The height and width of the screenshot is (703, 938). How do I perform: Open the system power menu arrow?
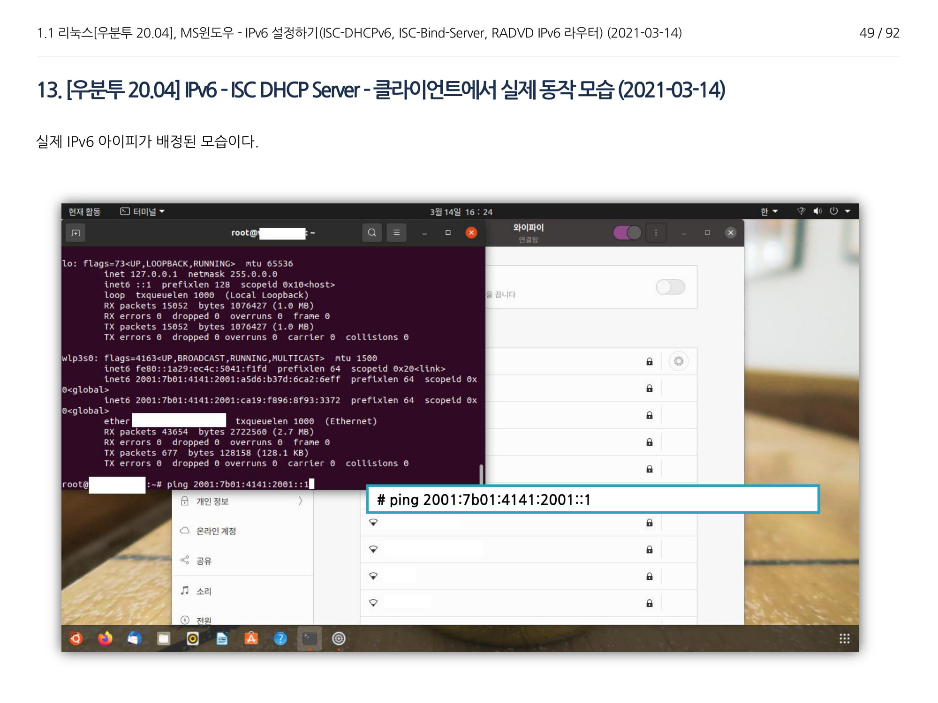point(847,211)
